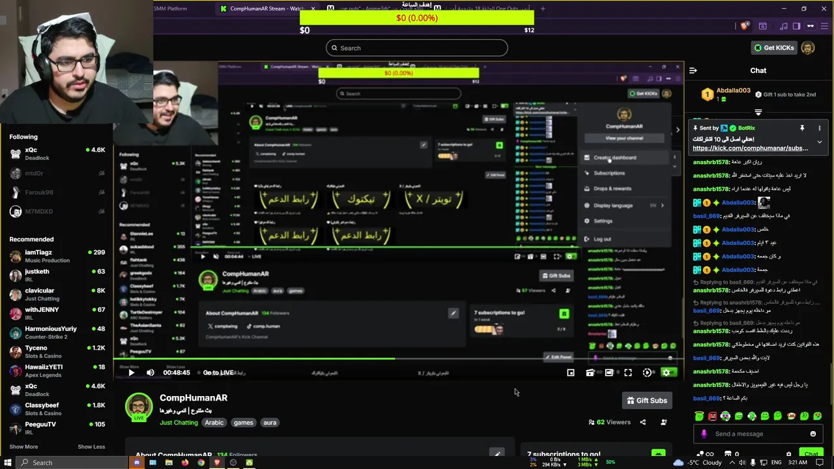Open the emoji picker in chat input
The height and width of the screenshot is (469, 834).
(x=812, y=434)
